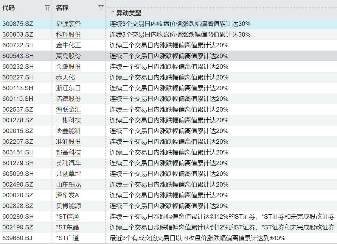Select 异动类型 text in *ST广道 row
This screenshot has height=244, width=337.
(x=198, y=238)
